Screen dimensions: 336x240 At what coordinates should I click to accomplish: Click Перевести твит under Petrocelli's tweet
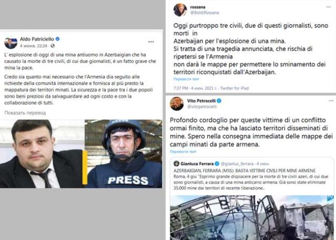(x=183, y=152)
